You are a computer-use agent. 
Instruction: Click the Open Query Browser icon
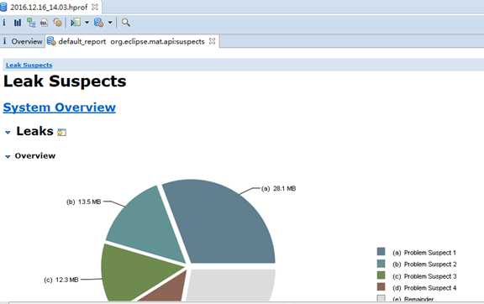point(99,23)
